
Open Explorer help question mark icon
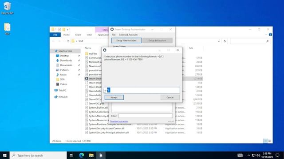270,34
